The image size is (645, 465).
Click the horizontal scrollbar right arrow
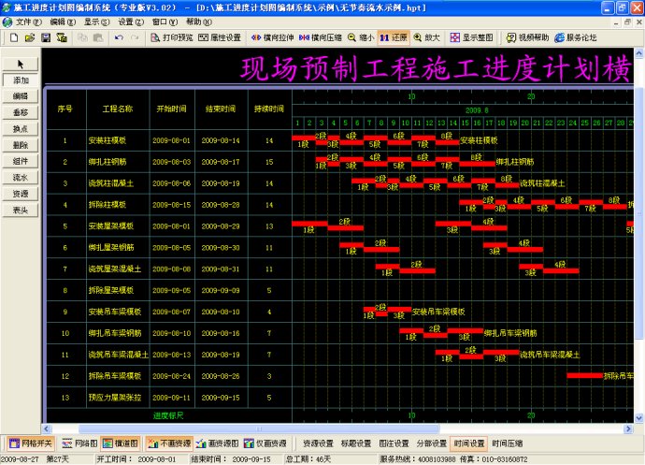click(628, 429)
